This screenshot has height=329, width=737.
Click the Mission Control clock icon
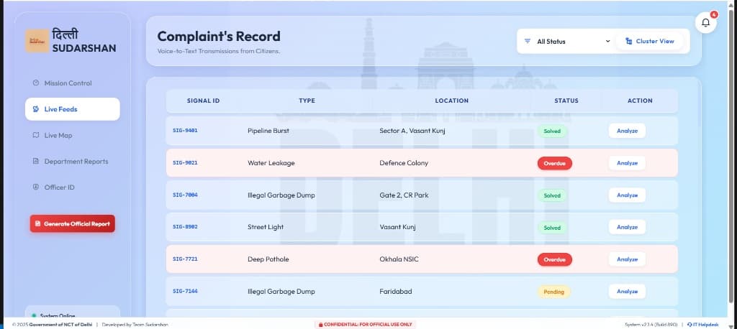point(36,83)
